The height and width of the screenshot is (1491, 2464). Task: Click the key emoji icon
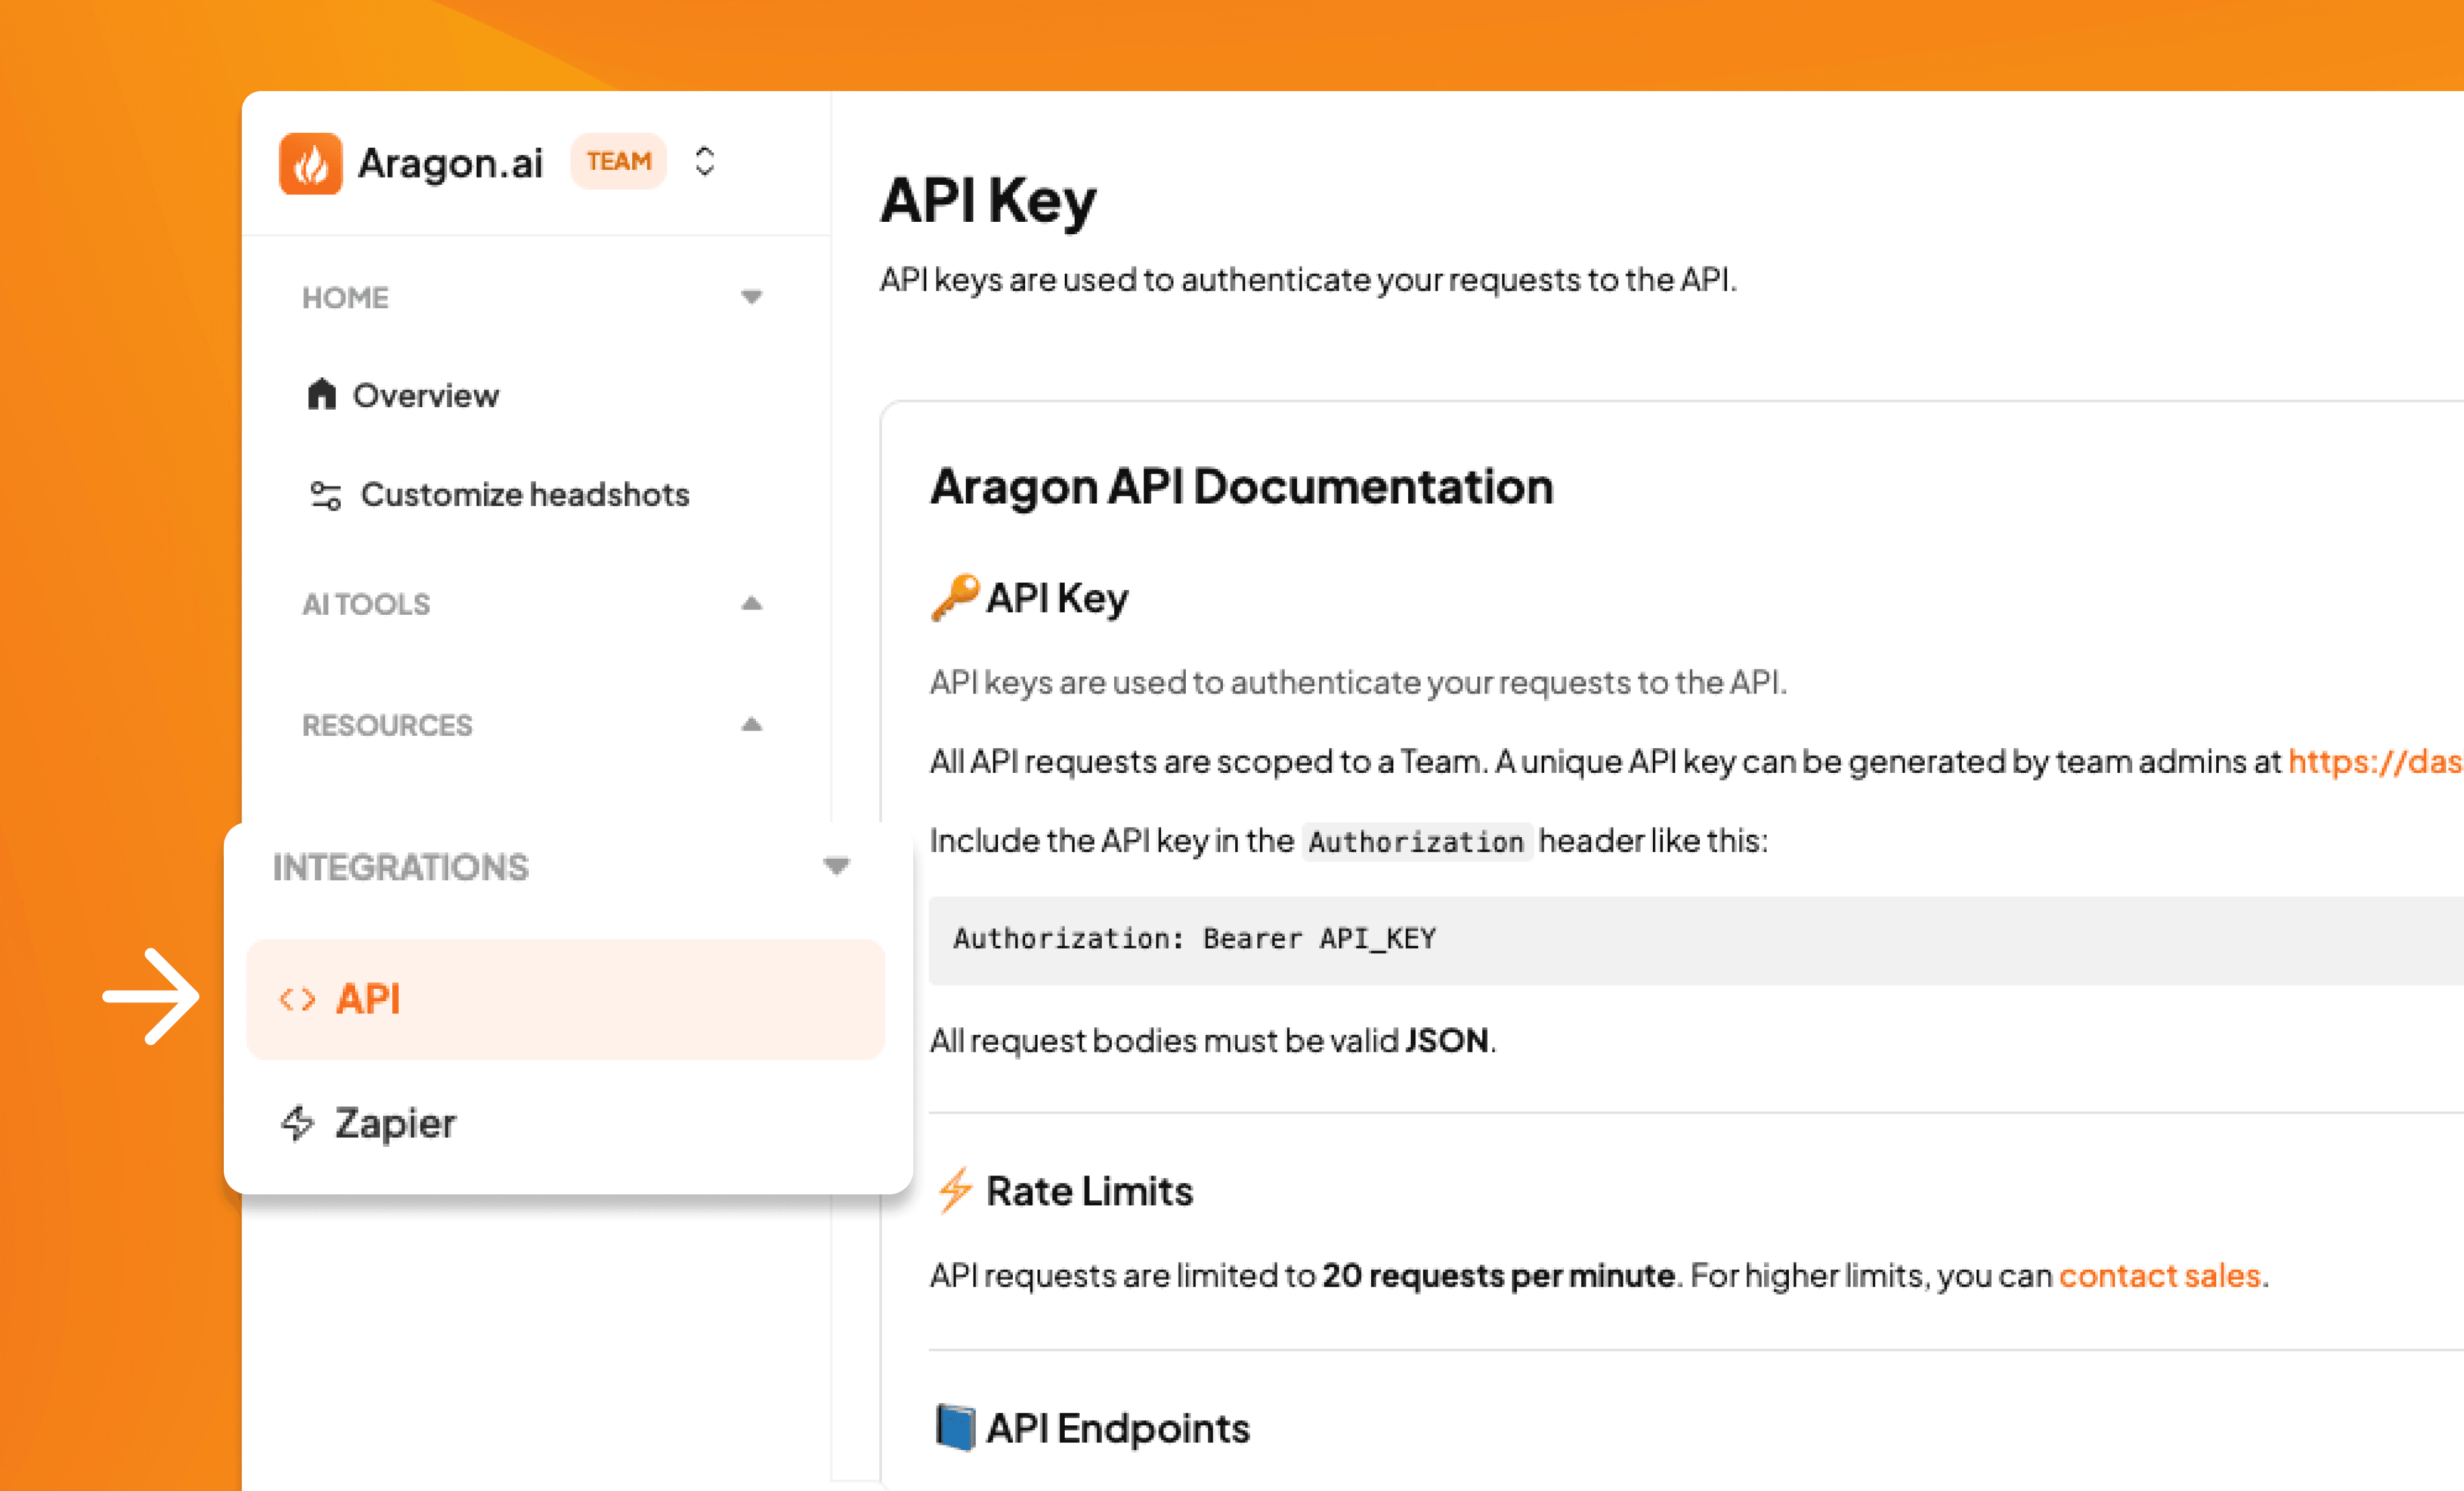(x=954, y=598)
